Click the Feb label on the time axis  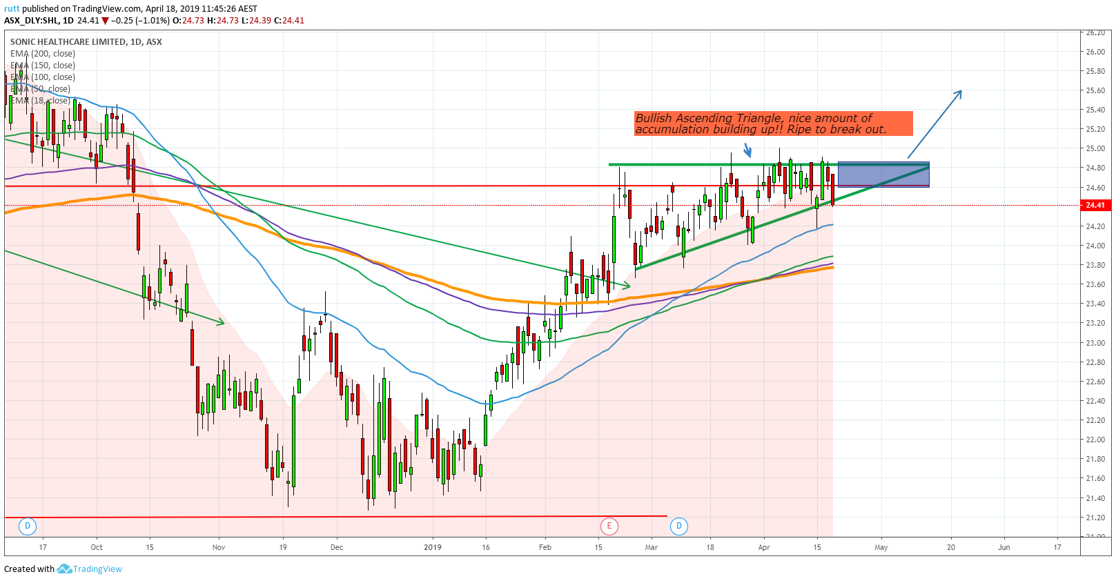[545, 547]
